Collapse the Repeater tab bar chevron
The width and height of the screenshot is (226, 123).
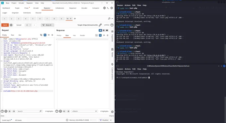click(112, 19)
